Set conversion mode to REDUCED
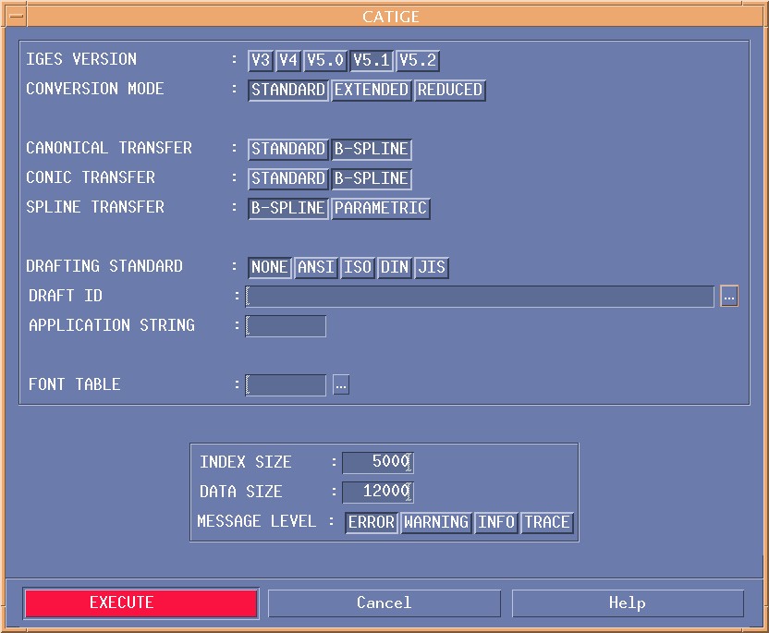 pyautogui.click(x=450, y=90)
